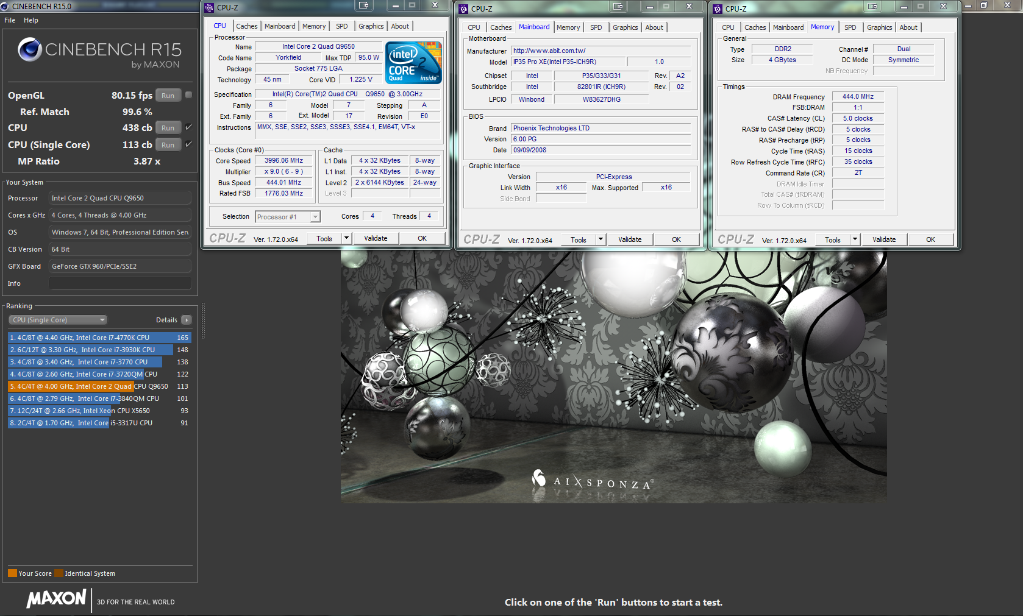Select ranking row Intel Core i5-3317U CPU
Image resolution: width=1023 pixels, height=616 pixels.
[x=99, y=423]
